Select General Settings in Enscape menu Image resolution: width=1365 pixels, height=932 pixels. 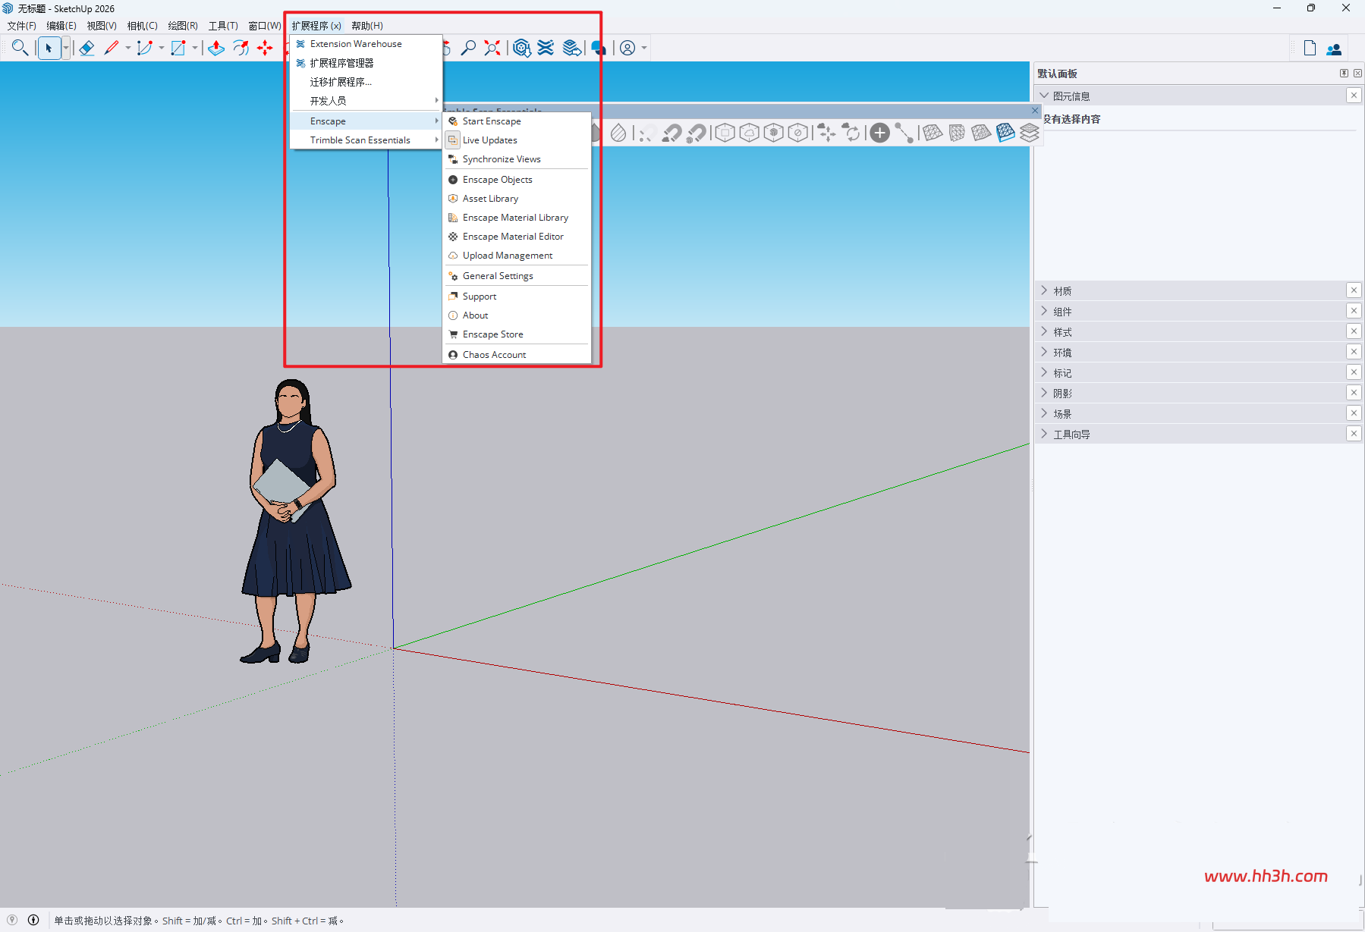click(x=516, y=276)
